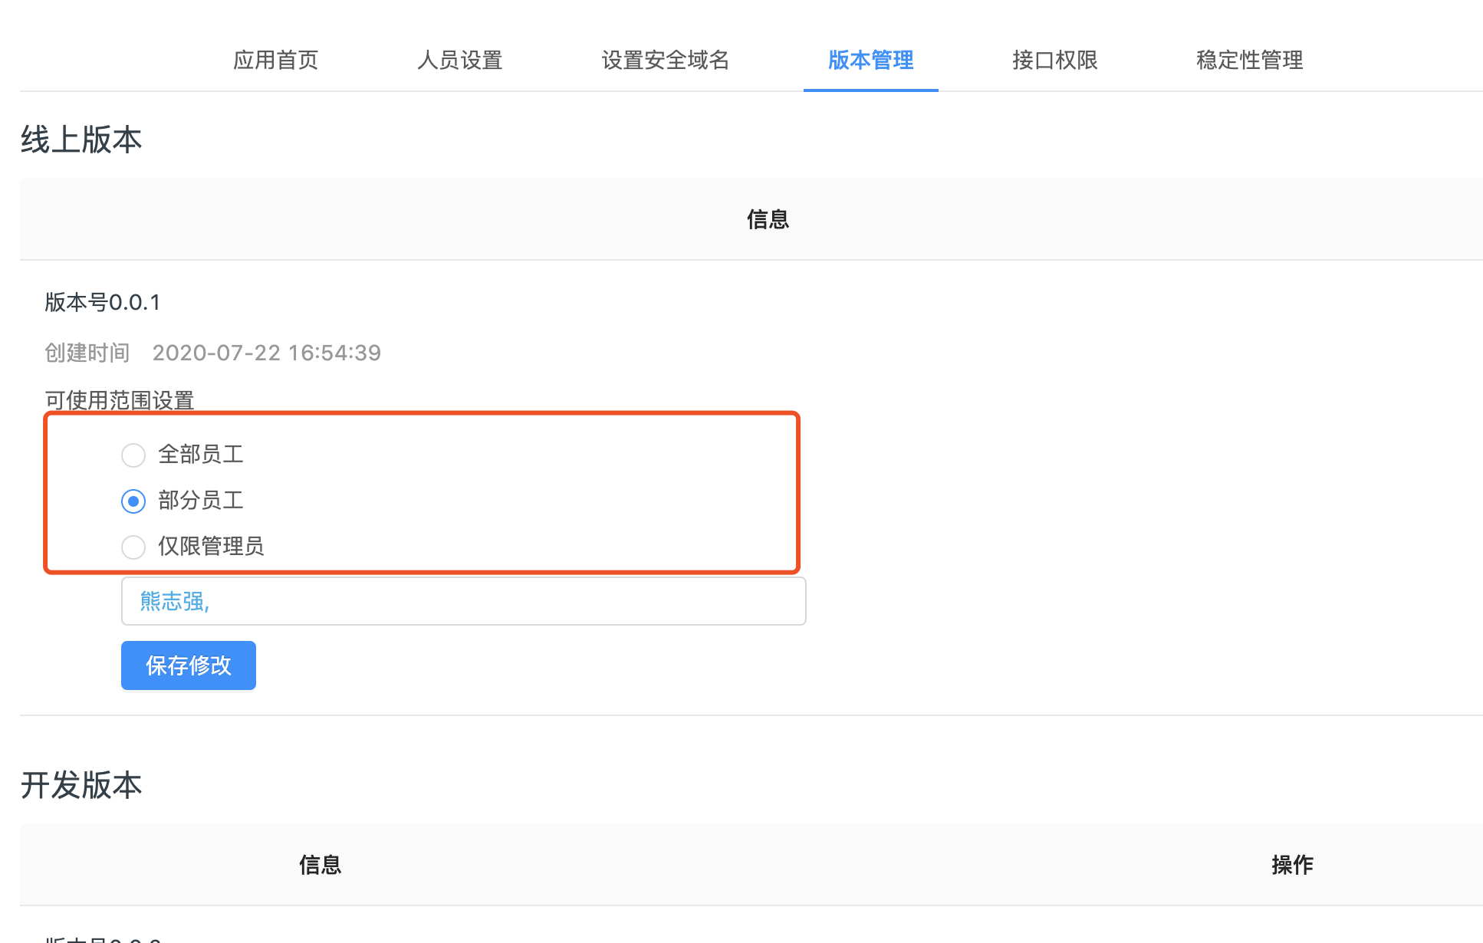The width and height of the screenshot is (1483, 943).
Task: Click the 操作 column header
Action: pos(1292,865)
